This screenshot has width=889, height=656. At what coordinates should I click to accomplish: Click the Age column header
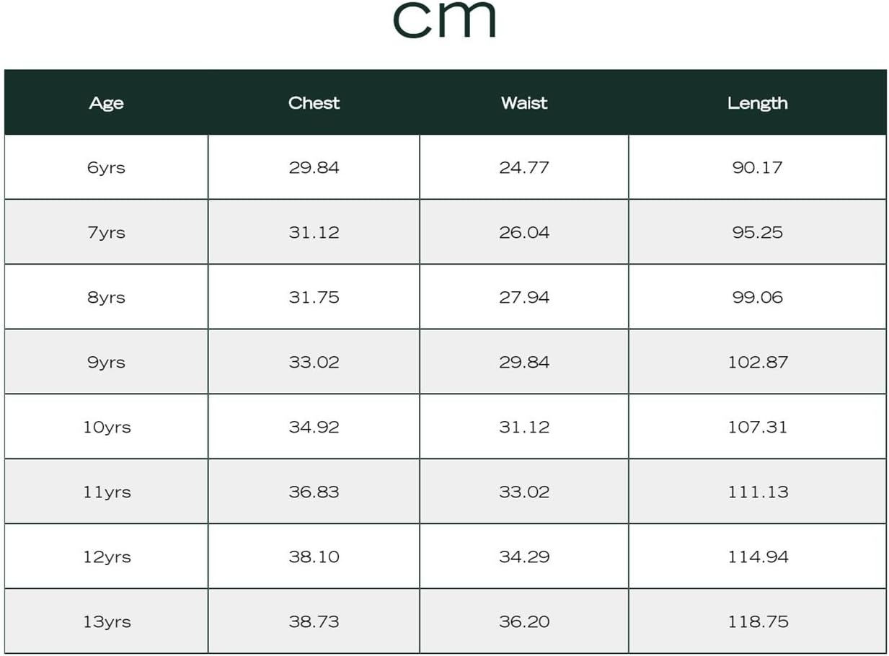[106, 103]
